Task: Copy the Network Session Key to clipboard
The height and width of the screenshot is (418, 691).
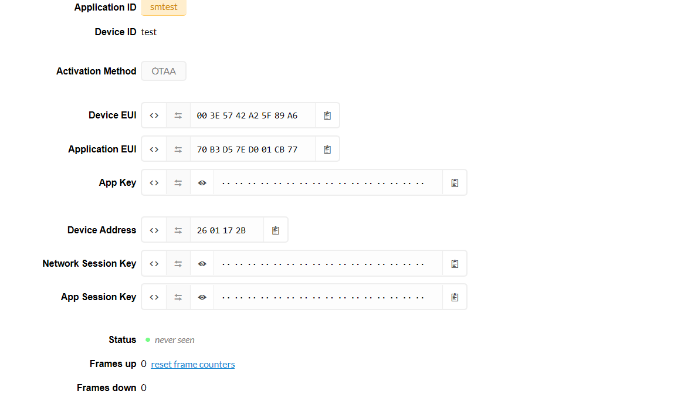Action: (x=455, y=264)
